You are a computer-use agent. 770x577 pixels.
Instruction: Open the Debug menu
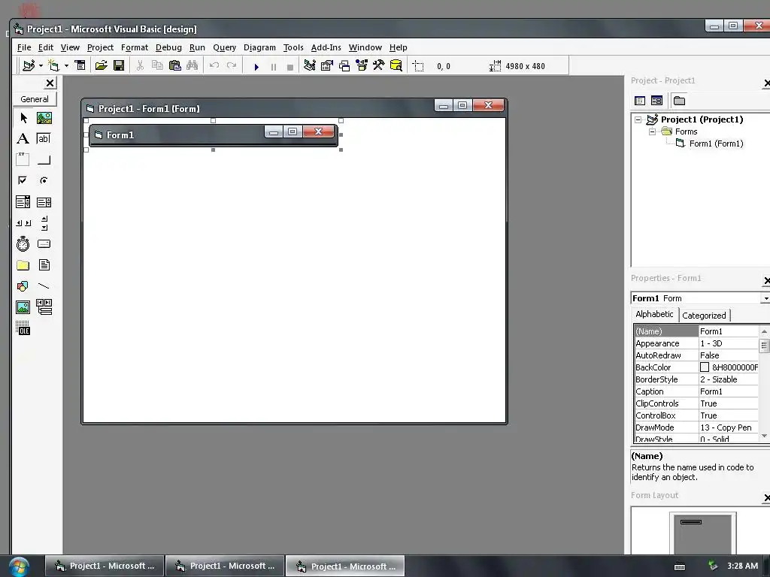(x=168, y=47)
